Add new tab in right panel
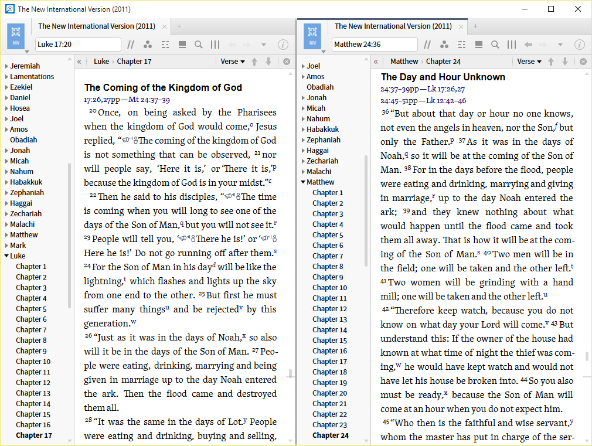 click(x=476, y=26)
